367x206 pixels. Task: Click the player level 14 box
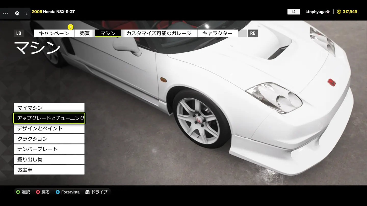coord(294,12)
